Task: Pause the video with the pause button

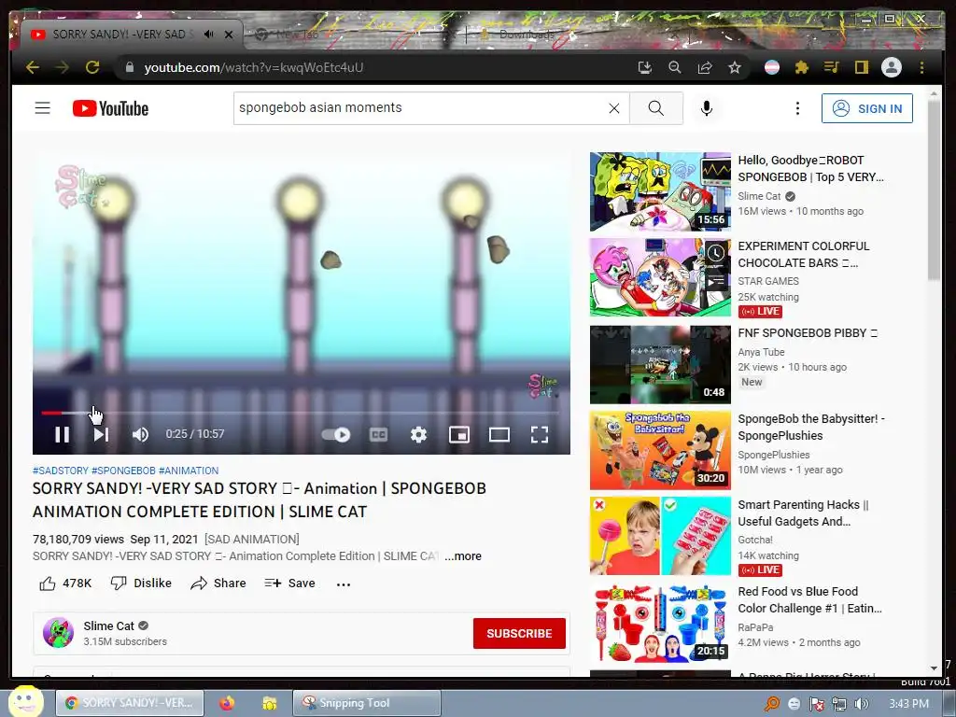Action: point(63,435)
